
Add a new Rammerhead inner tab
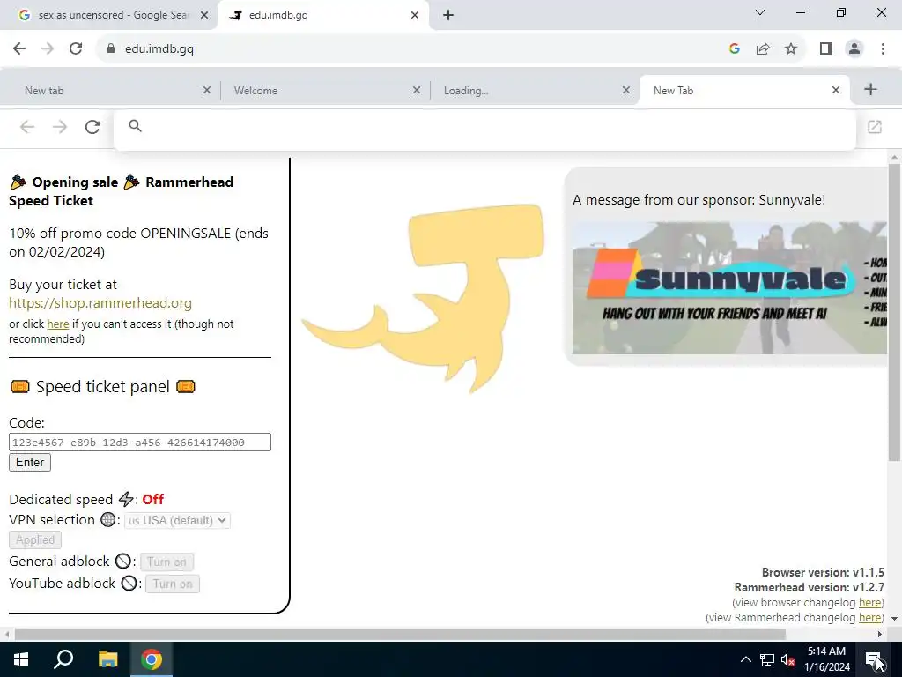(870, 89)
